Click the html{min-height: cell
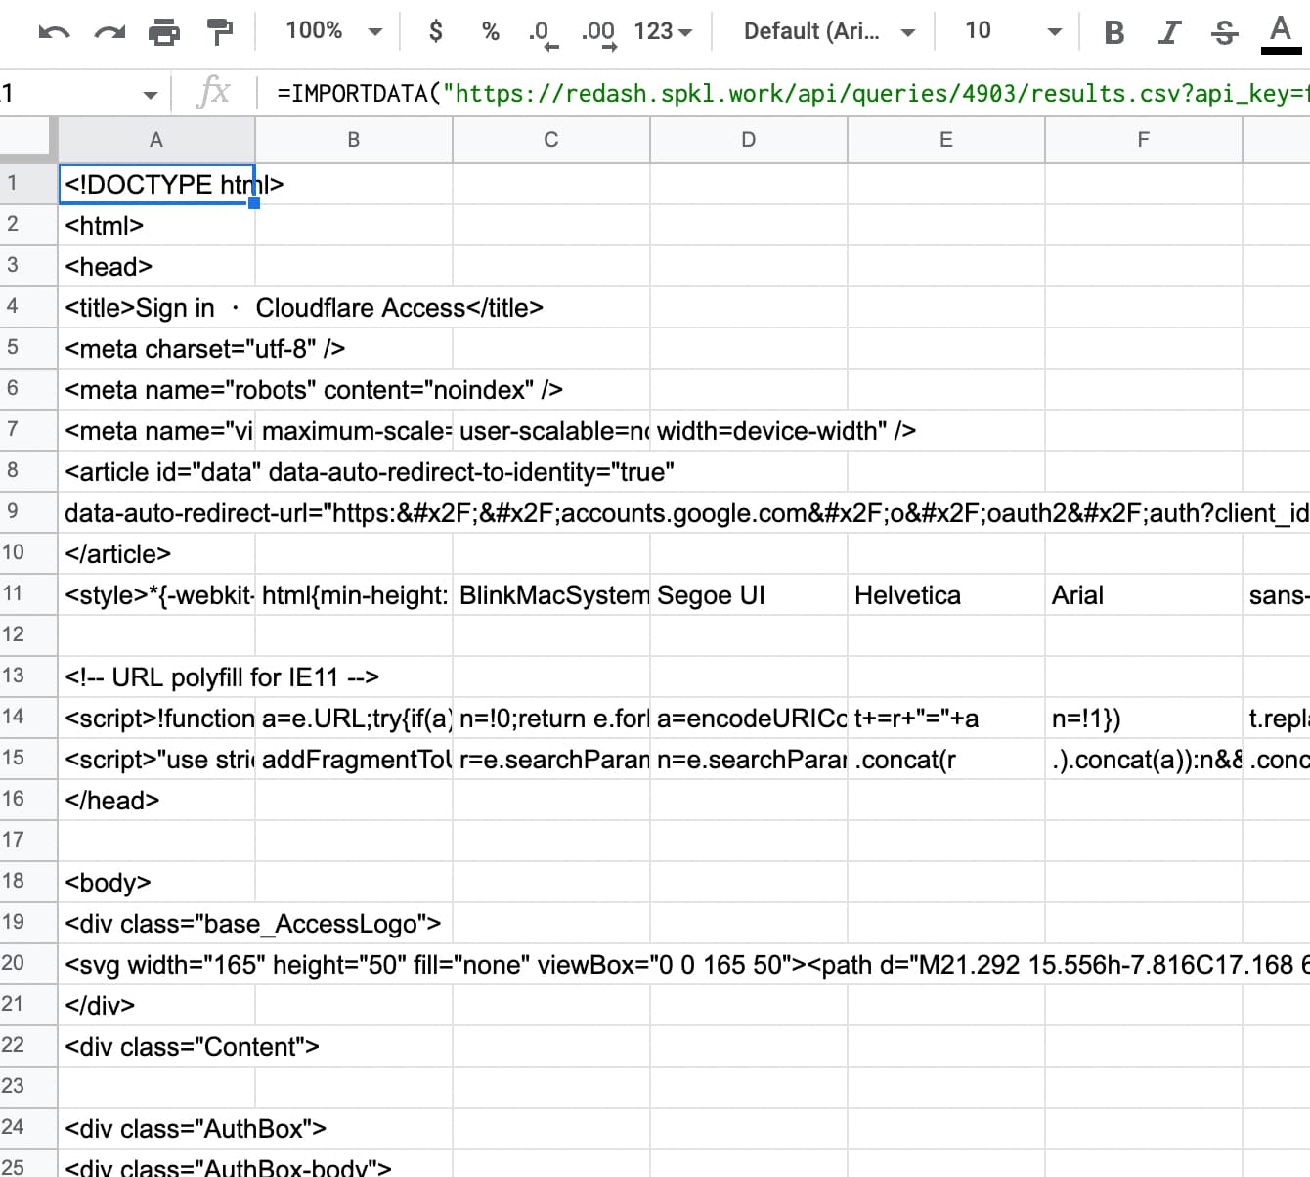 [x=354, y=595]
